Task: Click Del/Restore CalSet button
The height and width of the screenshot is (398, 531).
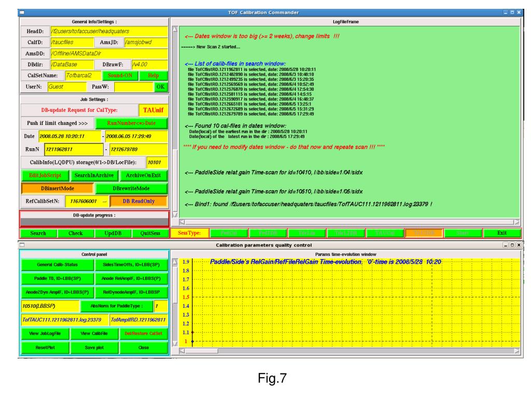Action: [x=143, y=333]
